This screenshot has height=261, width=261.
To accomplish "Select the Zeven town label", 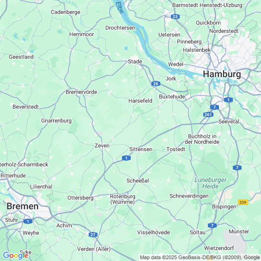I will [102, 146].
